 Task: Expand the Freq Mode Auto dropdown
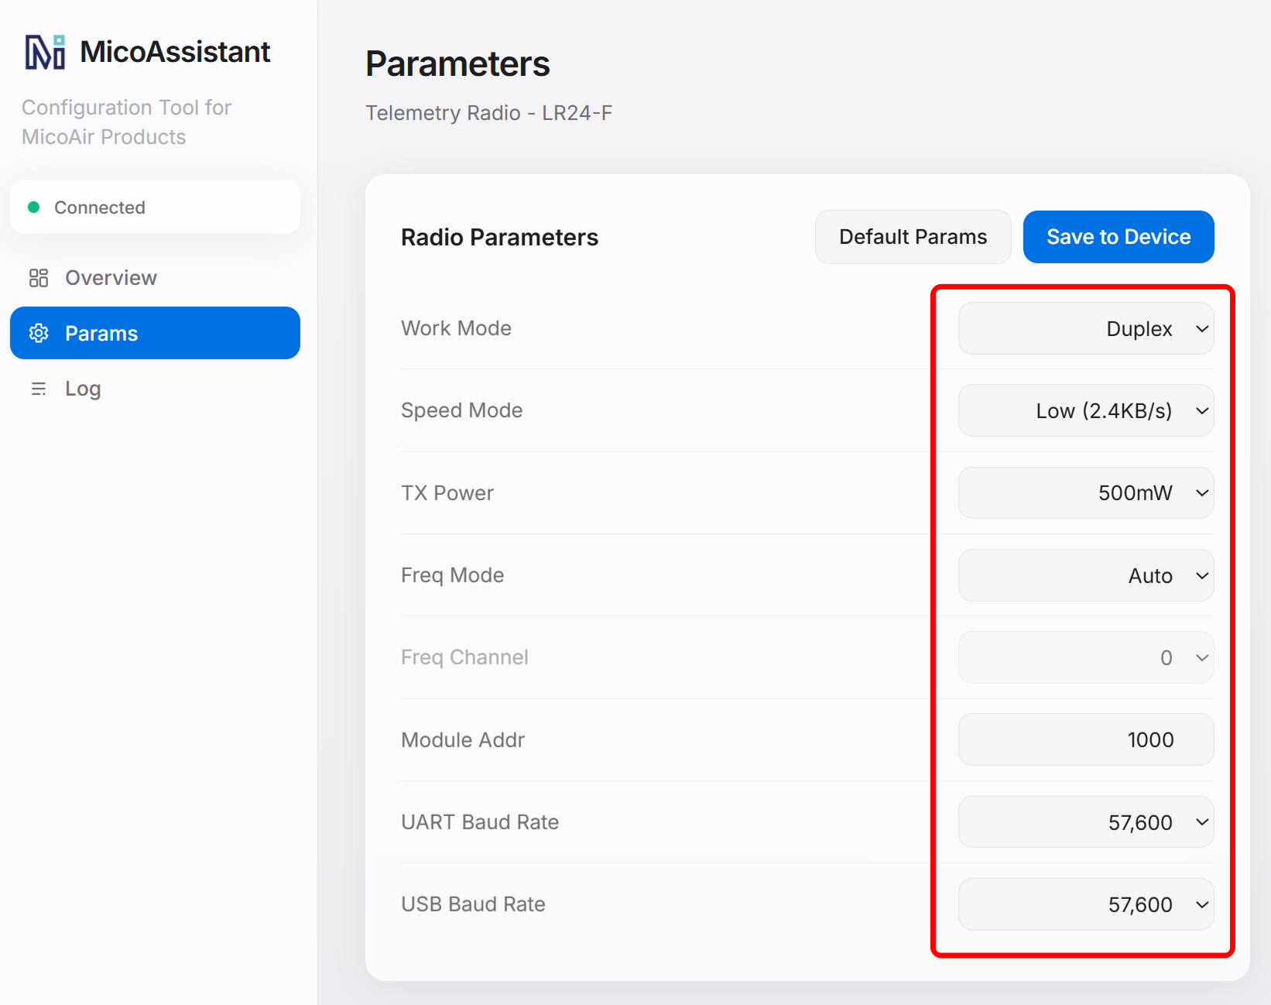(1086, 575)
